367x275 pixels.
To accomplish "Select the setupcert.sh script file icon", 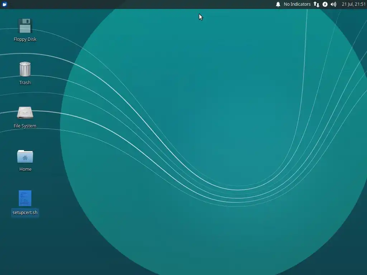I will pos(25,198).
